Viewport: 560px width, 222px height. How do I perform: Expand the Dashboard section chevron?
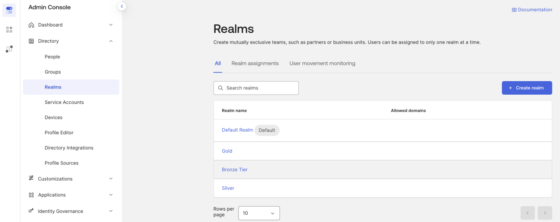(x=111, y=25)
